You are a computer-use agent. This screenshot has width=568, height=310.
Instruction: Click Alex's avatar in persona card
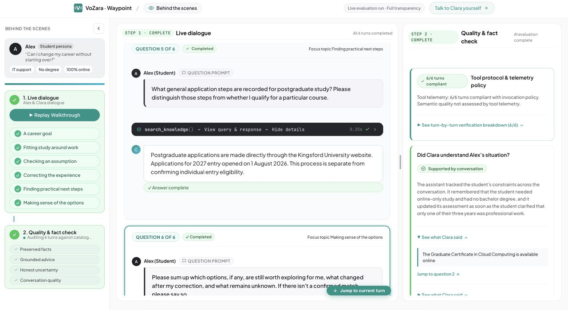pos(16,49)
